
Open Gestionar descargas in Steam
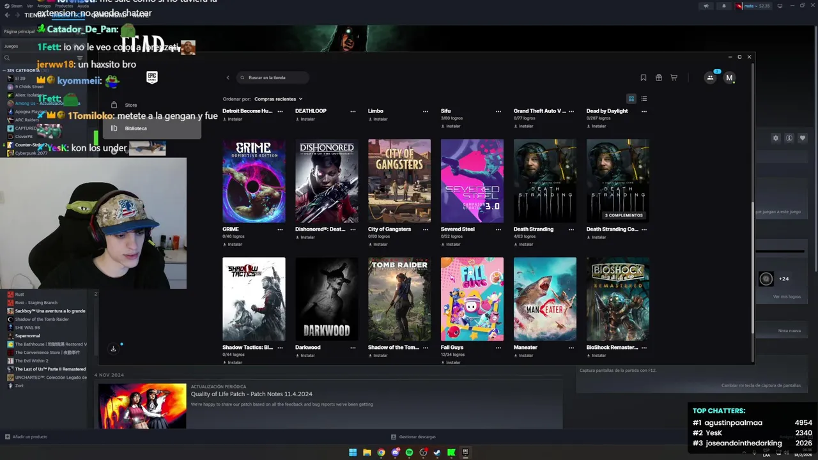tap(413, 437)
